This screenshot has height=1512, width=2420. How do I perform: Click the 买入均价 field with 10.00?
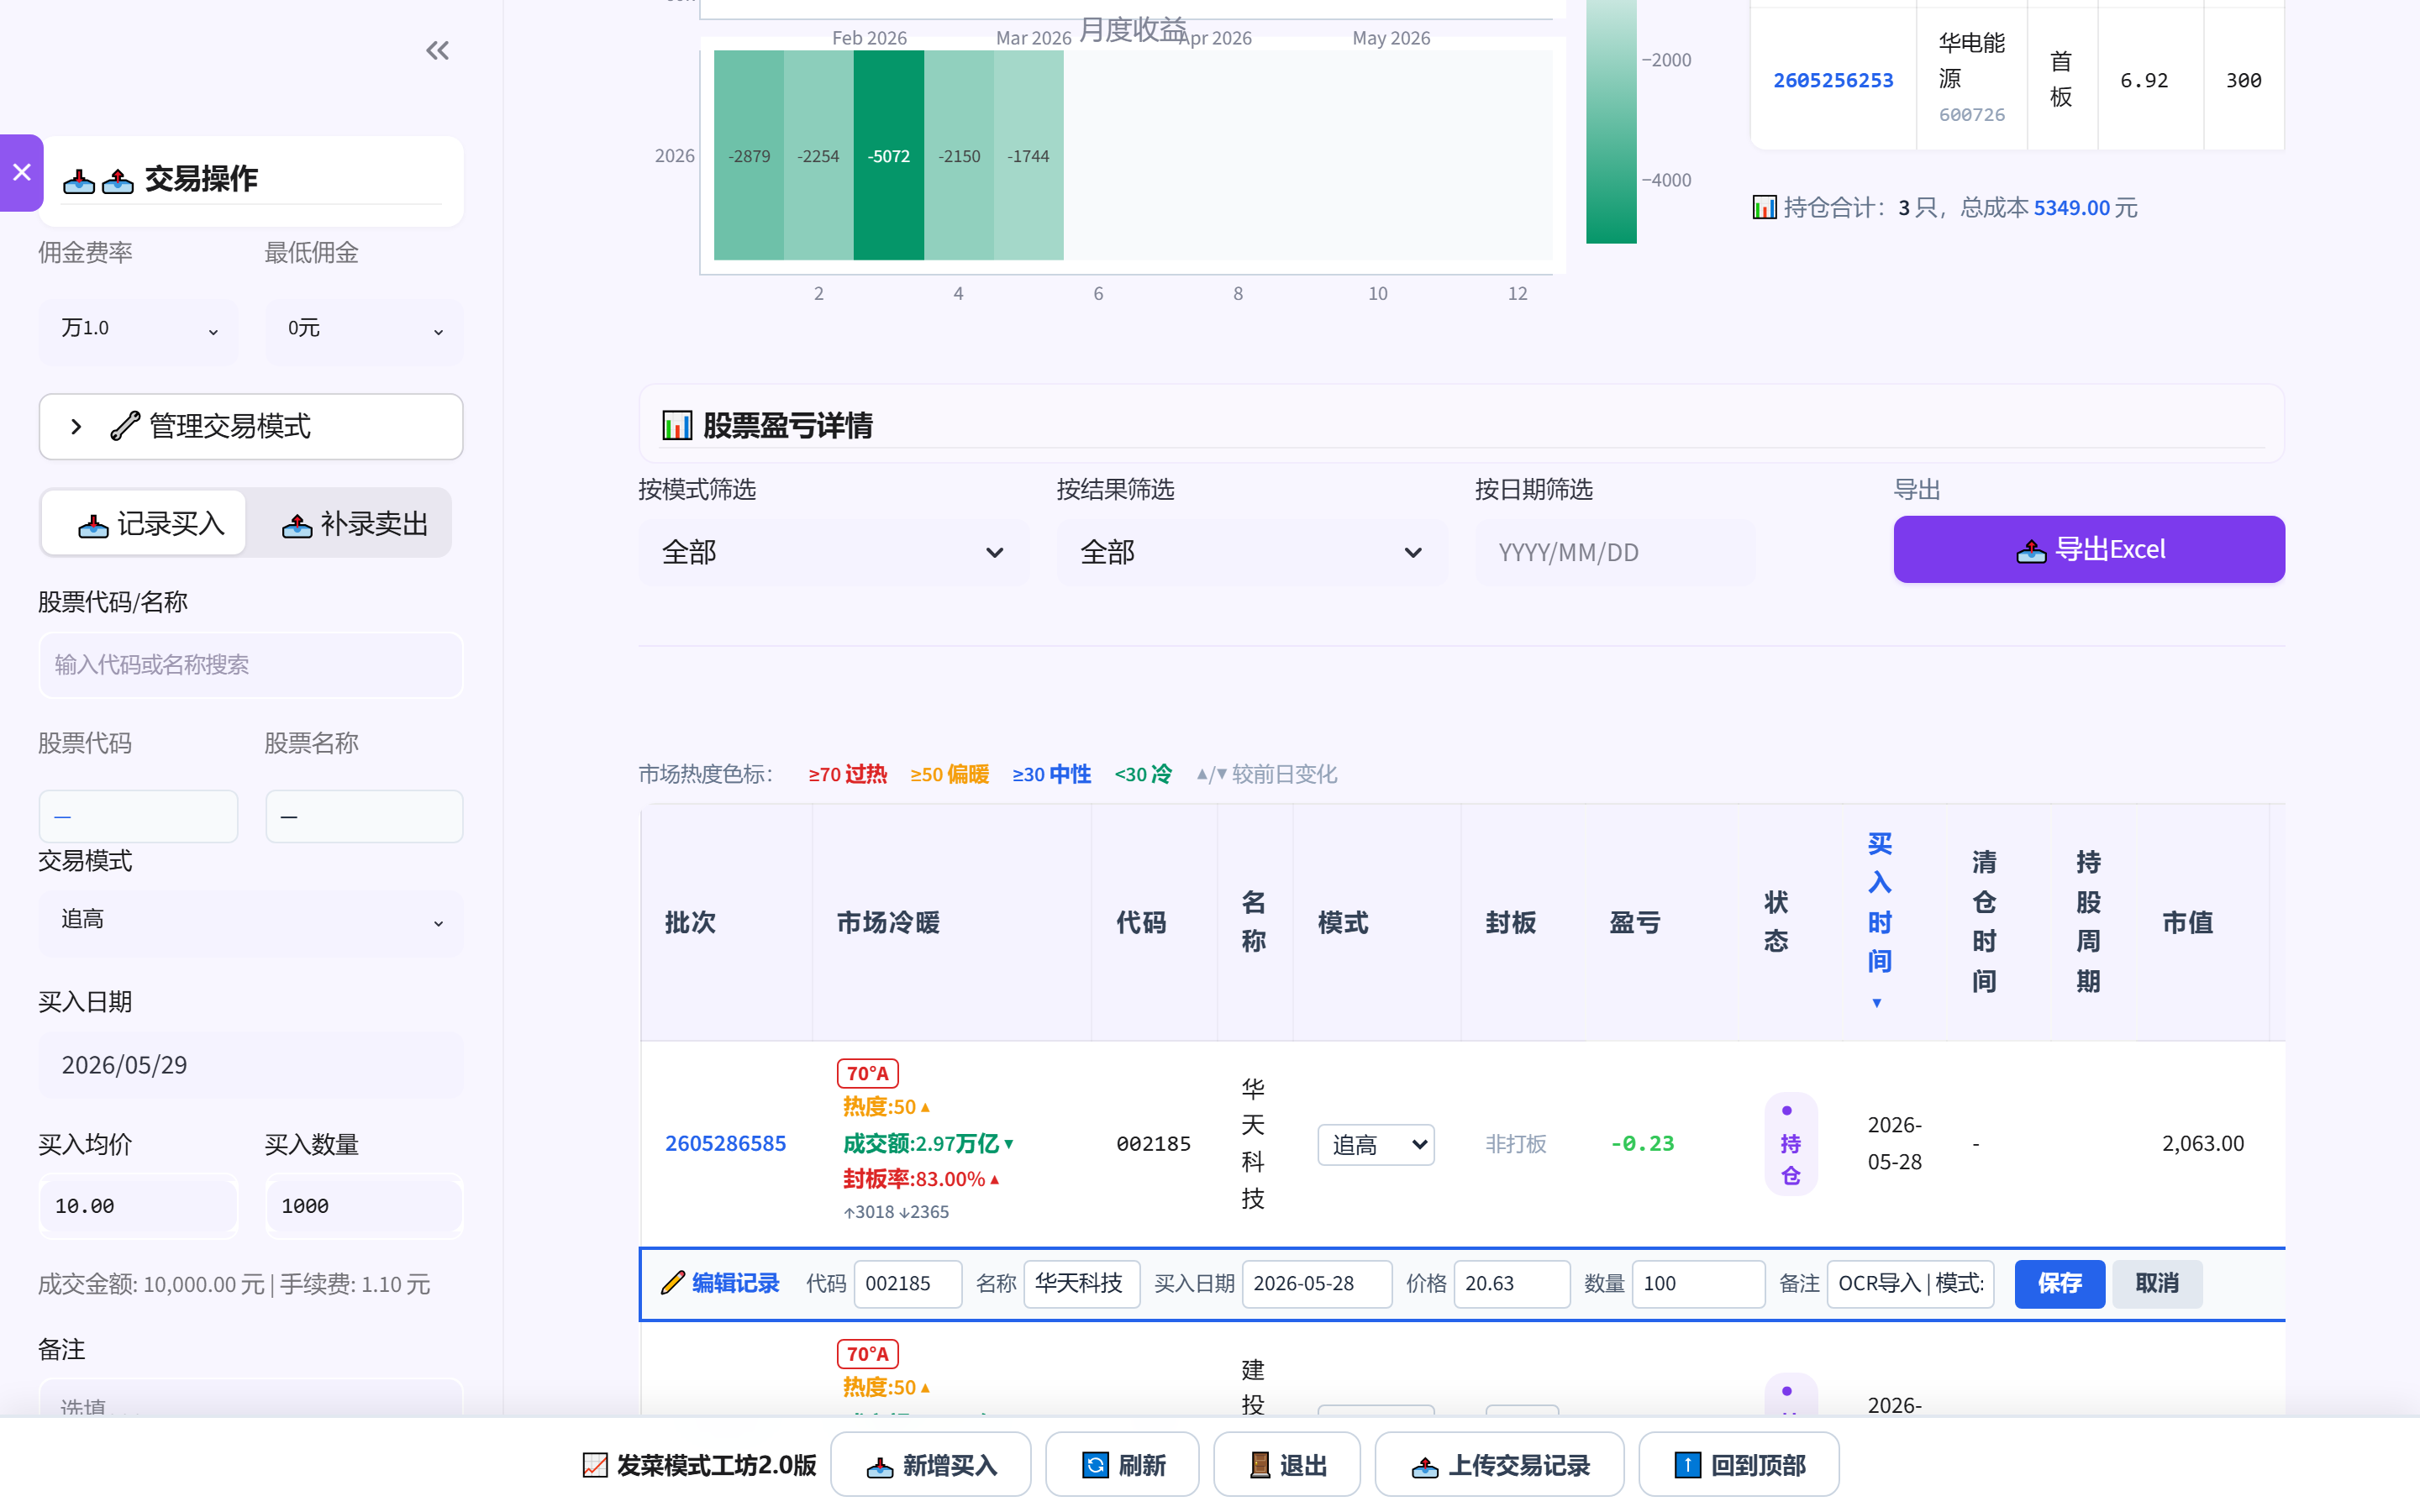pos(138,1206)
